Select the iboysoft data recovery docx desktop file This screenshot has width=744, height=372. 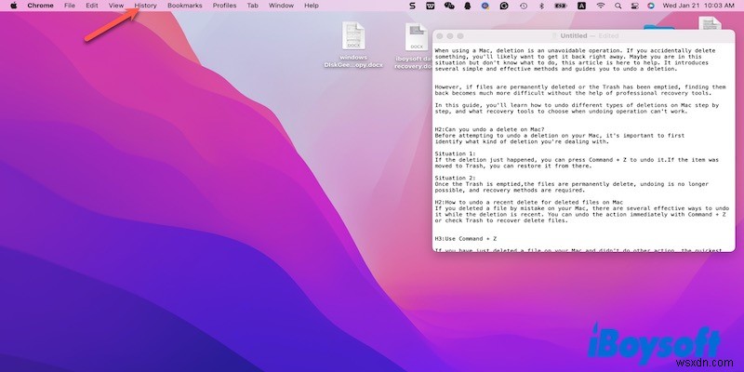[x=413, y=46]
